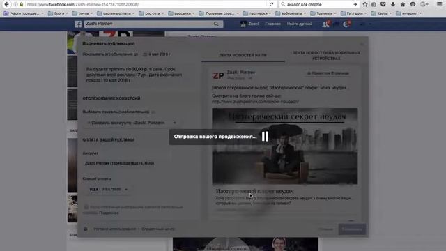Open the 'Часто посещаемые' bookmarks folder
The image size is (446, 251).
click(x=24, y=13)
